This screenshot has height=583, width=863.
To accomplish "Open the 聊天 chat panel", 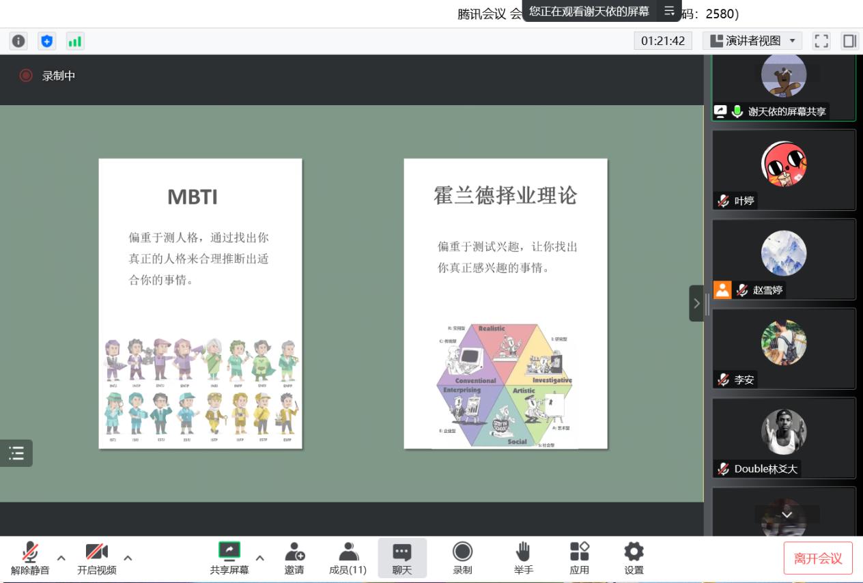I will click(x=402, y=558).
